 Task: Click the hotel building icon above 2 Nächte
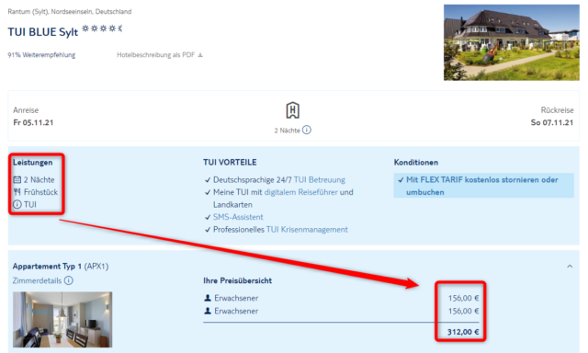(292, 110)
